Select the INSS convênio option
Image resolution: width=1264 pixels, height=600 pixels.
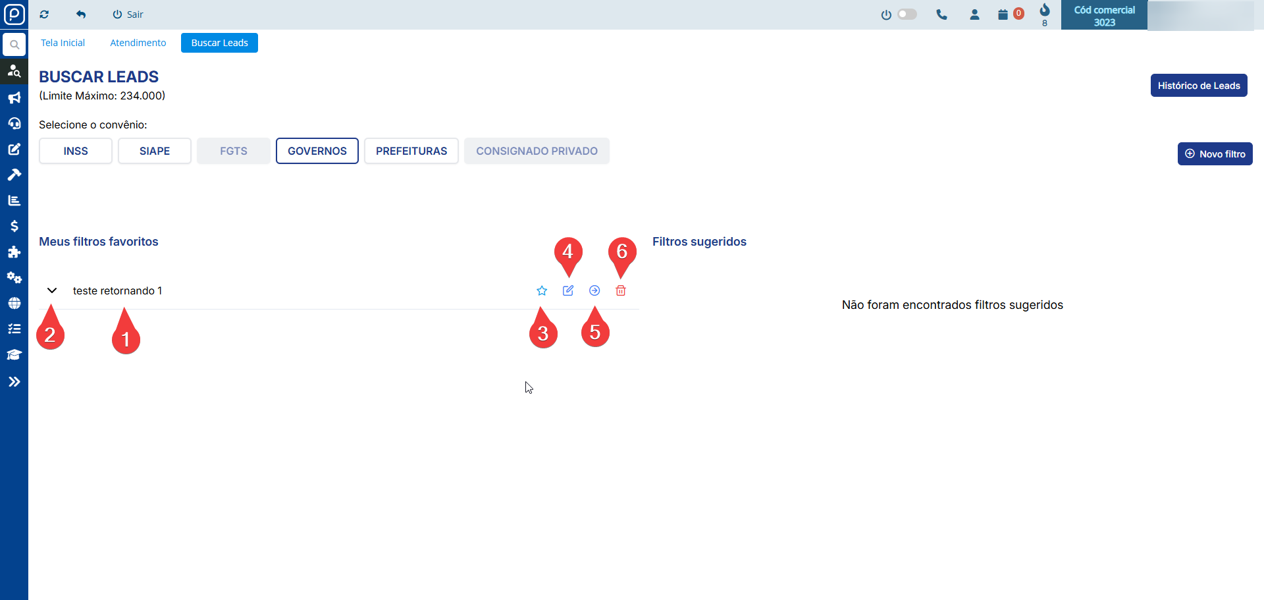click(x=76, y=151)
